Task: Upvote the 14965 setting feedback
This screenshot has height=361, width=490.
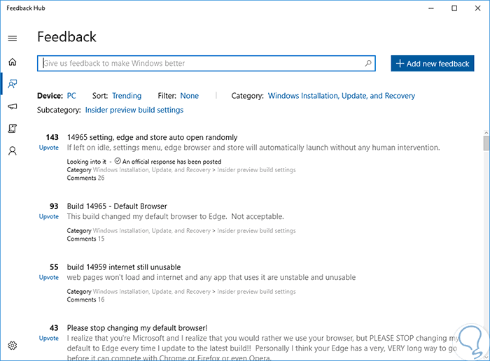Action: point(49,148)
